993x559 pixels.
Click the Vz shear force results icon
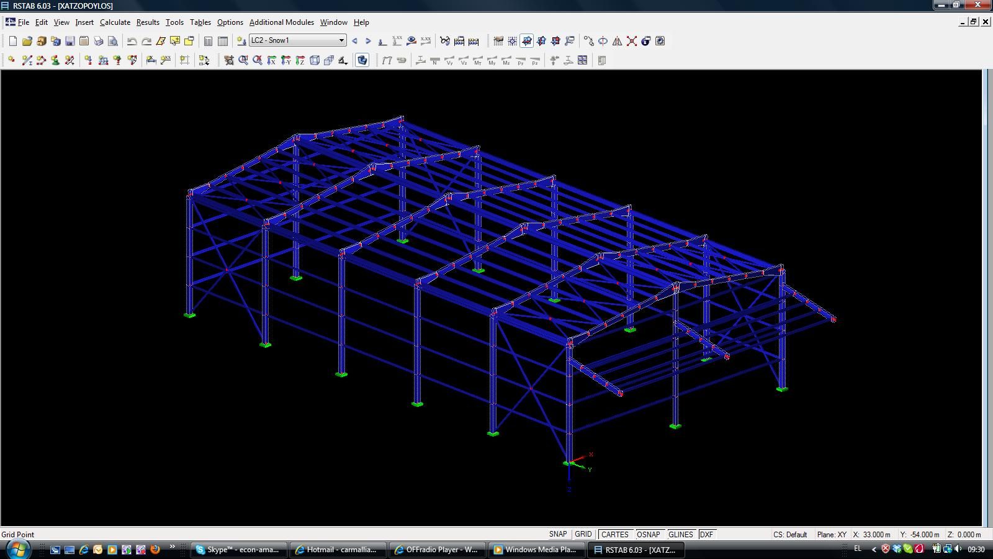(x=464, y=60)
